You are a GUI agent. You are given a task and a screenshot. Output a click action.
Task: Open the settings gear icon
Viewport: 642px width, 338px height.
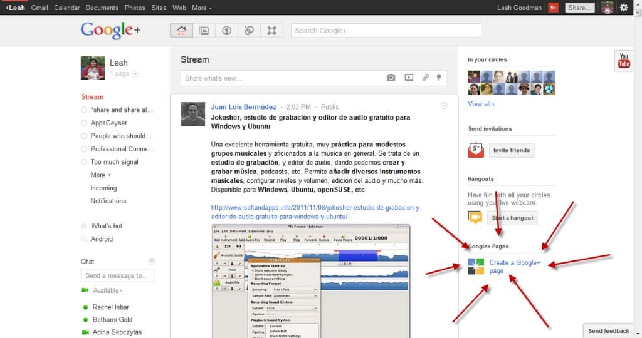(624, 8)
